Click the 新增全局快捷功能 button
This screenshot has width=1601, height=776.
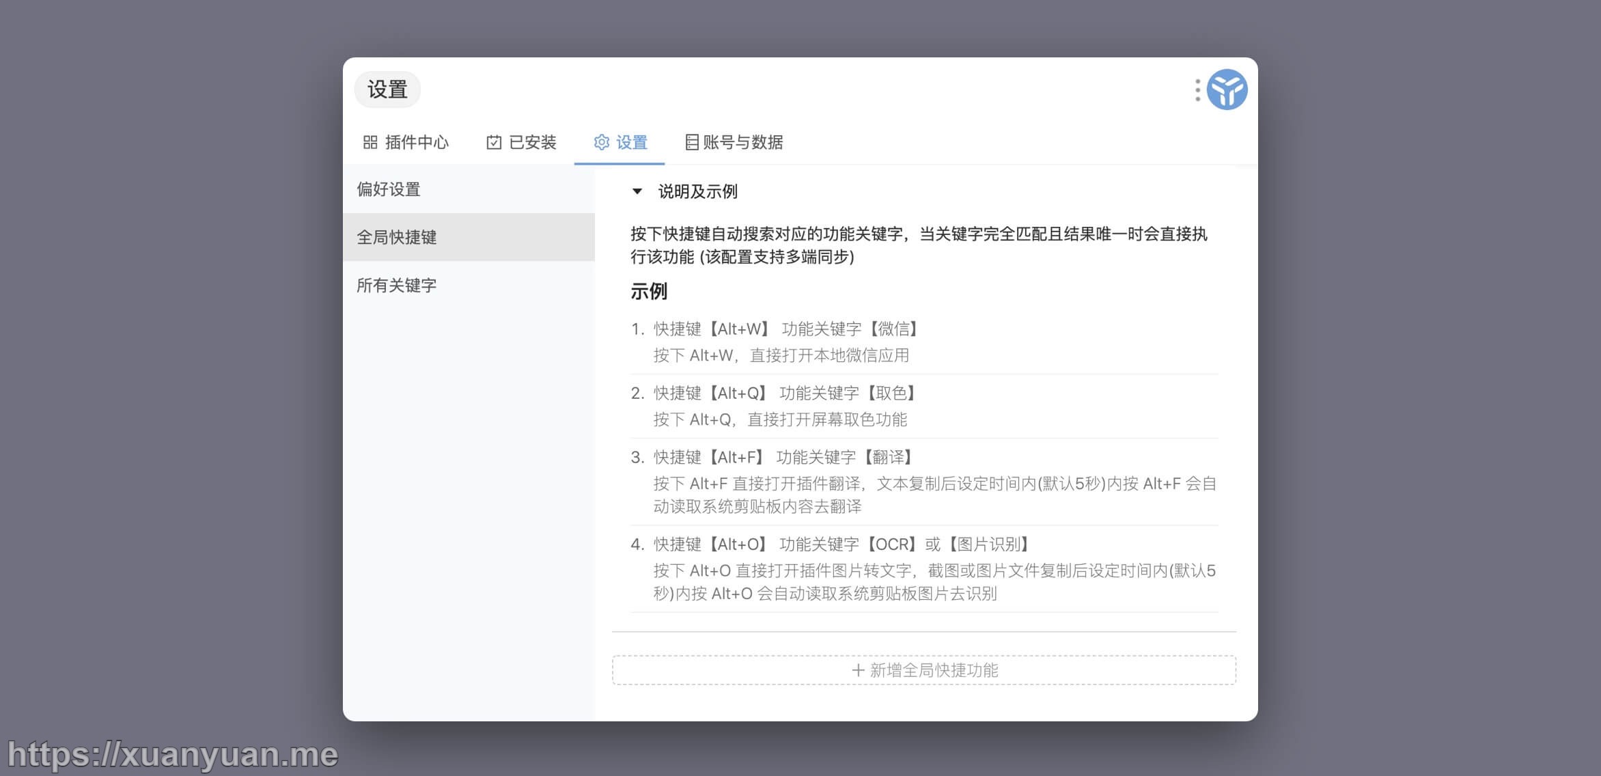coord(924,670)
